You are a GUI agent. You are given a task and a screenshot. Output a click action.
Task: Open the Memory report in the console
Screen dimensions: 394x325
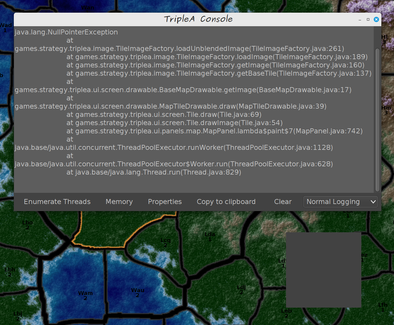119,202
